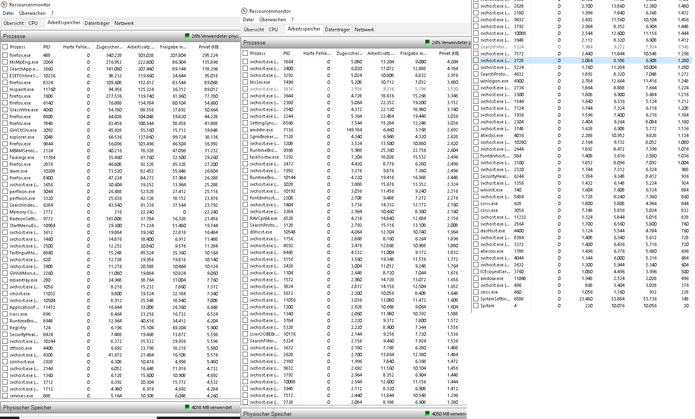
Task: Switch to the Datenträger tab in the left window
Action: [97, 23]
